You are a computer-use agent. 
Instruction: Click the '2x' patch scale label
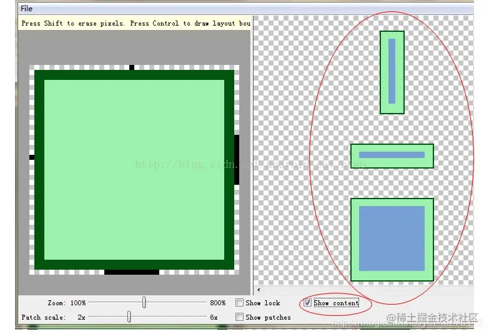tap(81, 317)
